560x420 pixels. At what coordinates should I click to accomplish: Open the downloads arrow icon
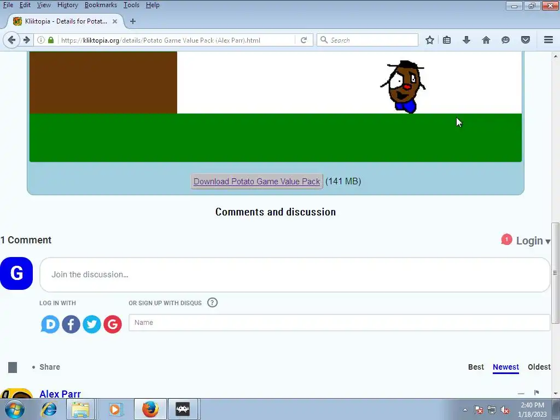click(466, 40)
